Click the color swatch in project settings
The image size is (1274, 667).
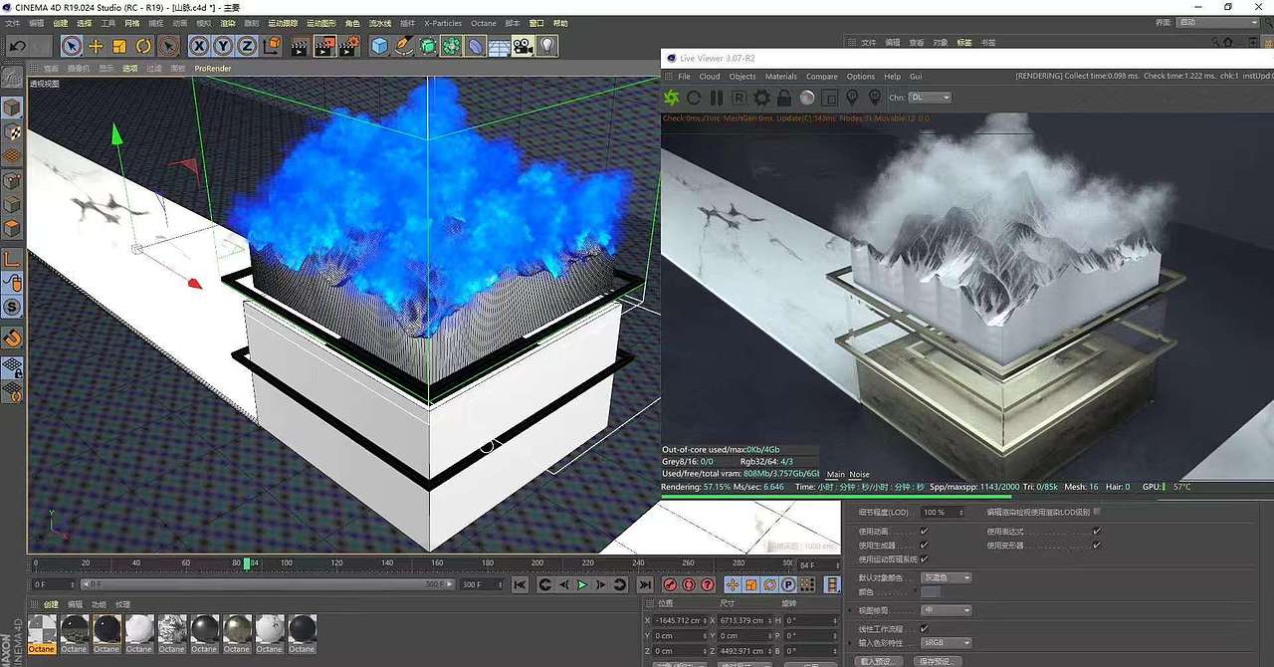[x=931, y=592]
